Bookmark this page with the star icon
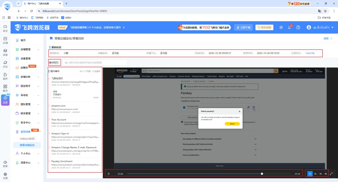The image size is (338, 182). [325, 11]
